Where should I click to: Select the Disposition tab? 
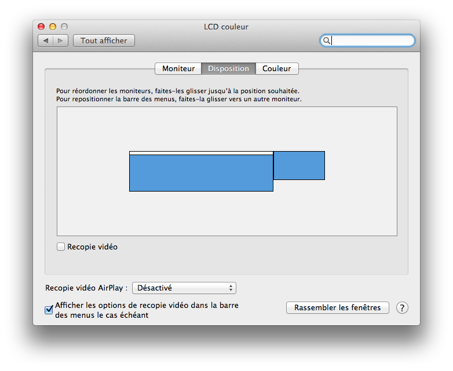(x=228, y=68)
